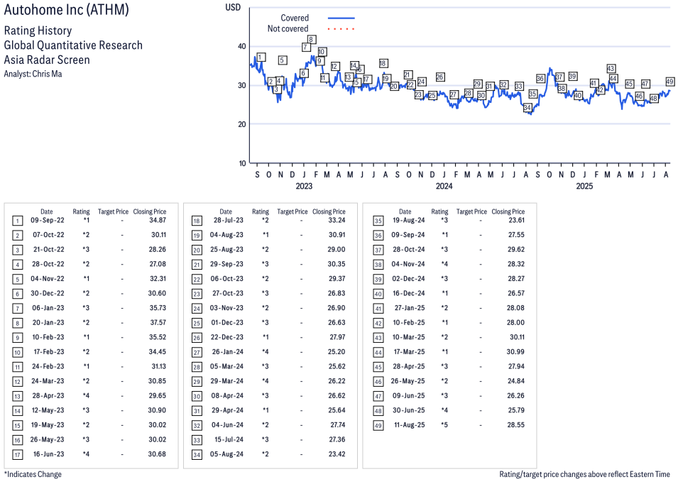Image resolution: width=678 pixels, height=479 pixels.
Task: Click the date 20-Jan-23 table cell
Action: point(48,322)
